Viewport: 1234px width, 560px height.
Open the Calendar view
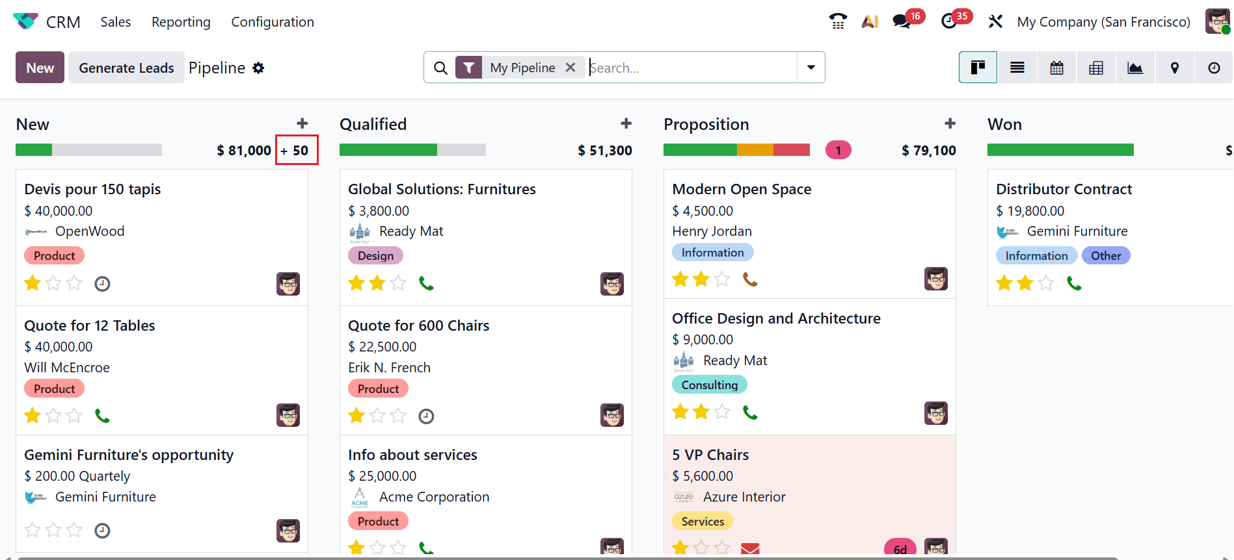(1056, 67)
